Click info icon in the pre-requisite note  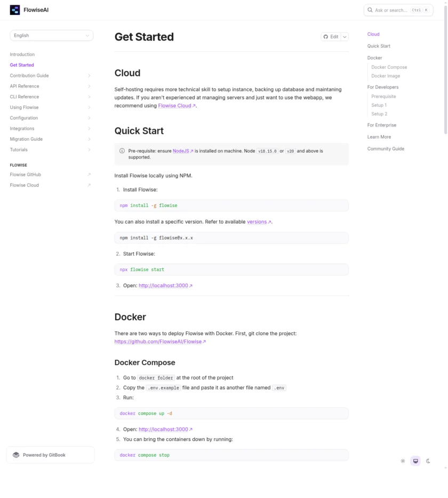tap(122, 151)
